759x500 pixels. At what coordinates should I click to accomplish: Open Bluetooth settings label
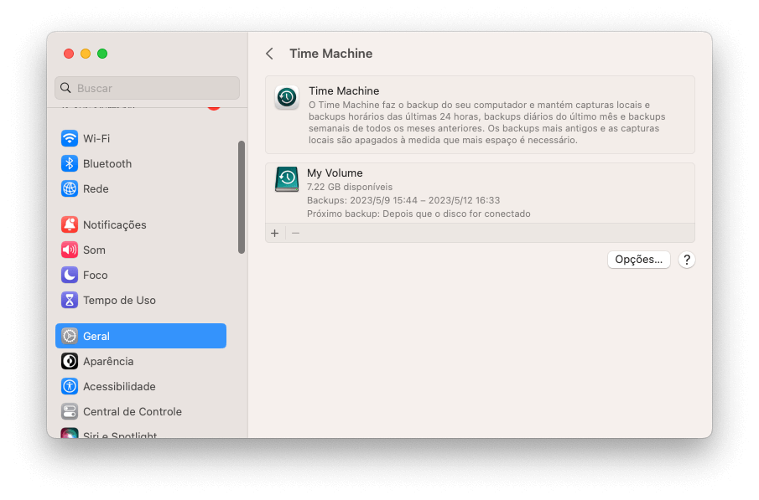[107, 163]
